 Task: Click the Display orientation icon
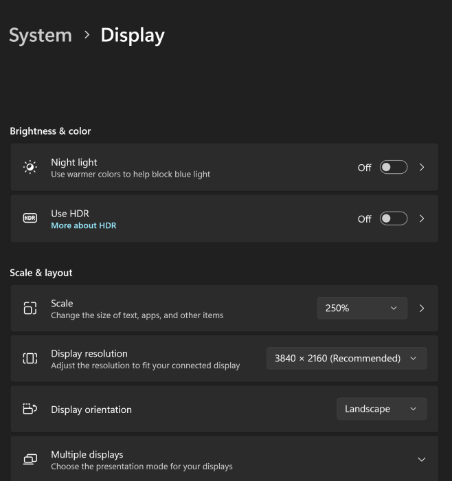30,409
